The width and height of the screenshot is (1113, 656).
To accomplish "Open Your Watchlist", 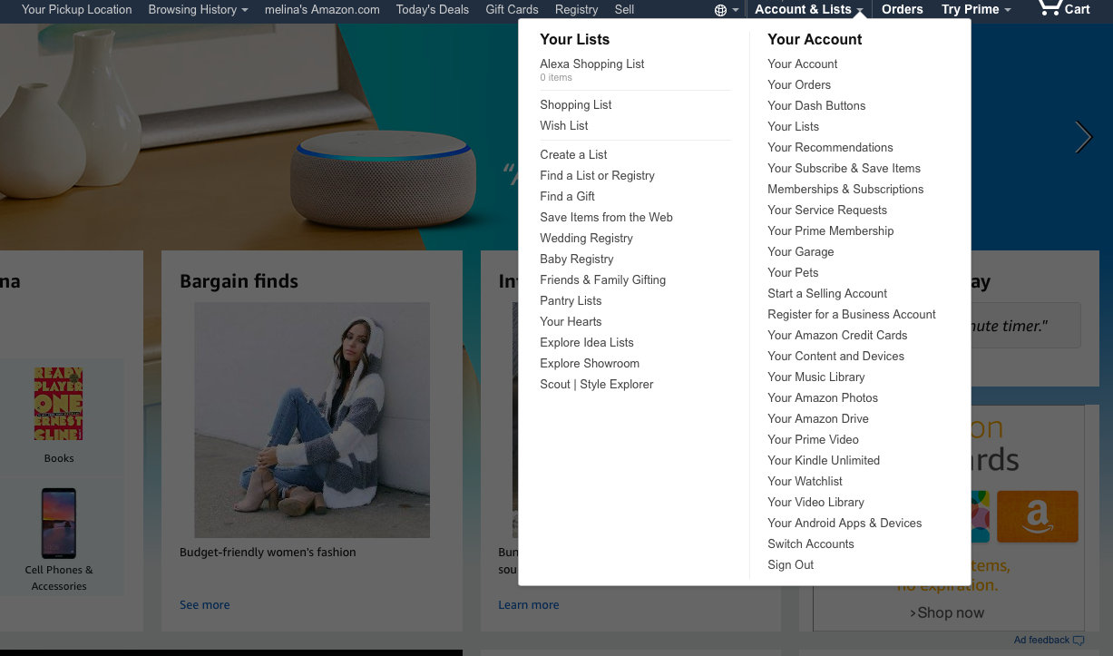I will [x=805, y=481].
